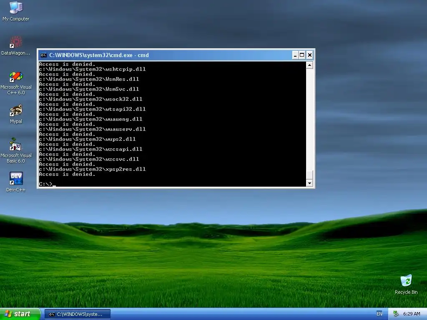The width and height of the screenshot is (427, 320).
Task: Close the cmd.exe window
Action: coord(310,55)
